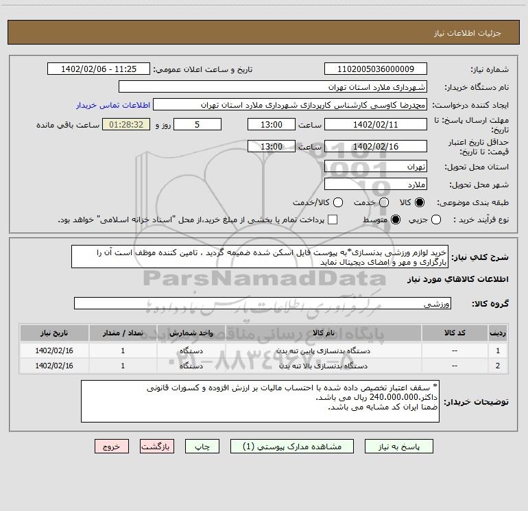This screenshot has width=528, height=511.
Task: Click the استان محل تحویل تهران field
Action: pos(376,166)
